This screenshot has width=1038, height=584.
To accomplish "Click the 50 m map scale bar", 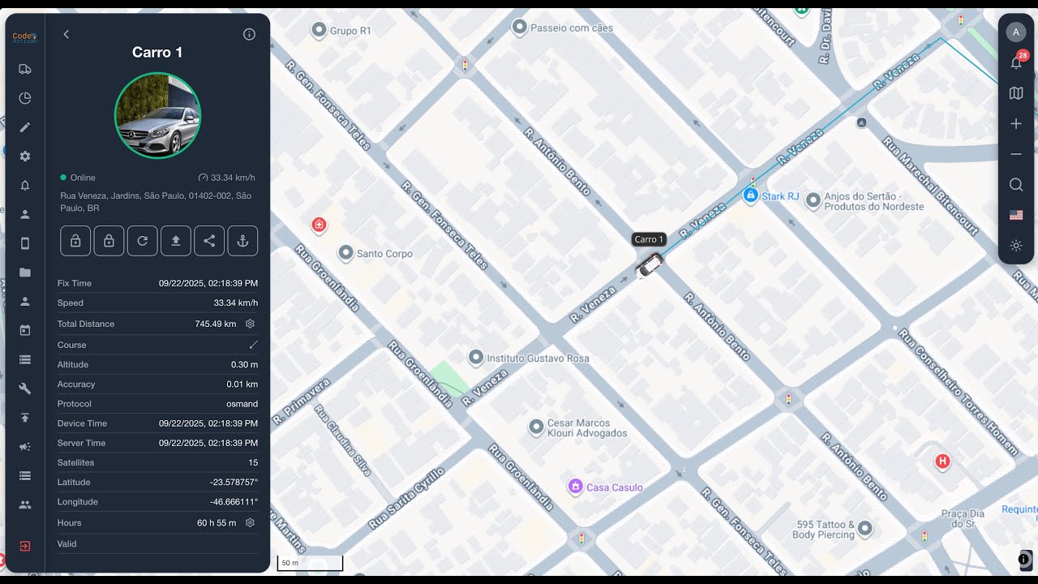I will [x=310, y=563].
